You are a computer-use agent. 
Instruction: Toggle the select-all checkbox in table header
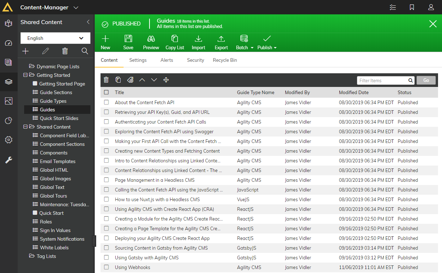[x=106, y=92]
